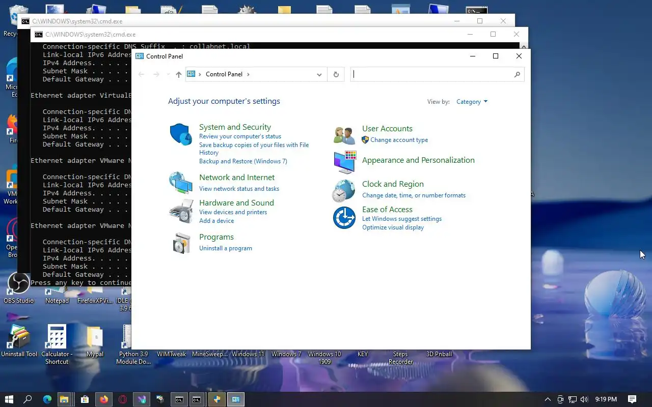The image size is (652, 407).
Task: Open the network icon in system tray
Action: point(572,399)
